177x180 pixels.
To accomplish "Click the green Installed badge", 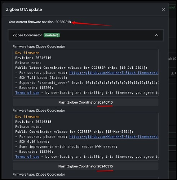I will [x=52, y=35].
